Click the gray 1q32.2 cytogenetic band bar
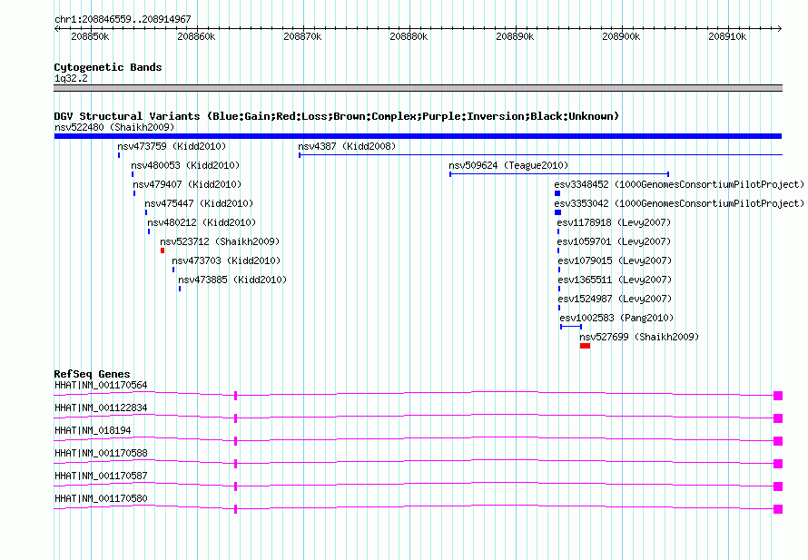The height and width of the screenshot is (560, 808). point(418,88)
